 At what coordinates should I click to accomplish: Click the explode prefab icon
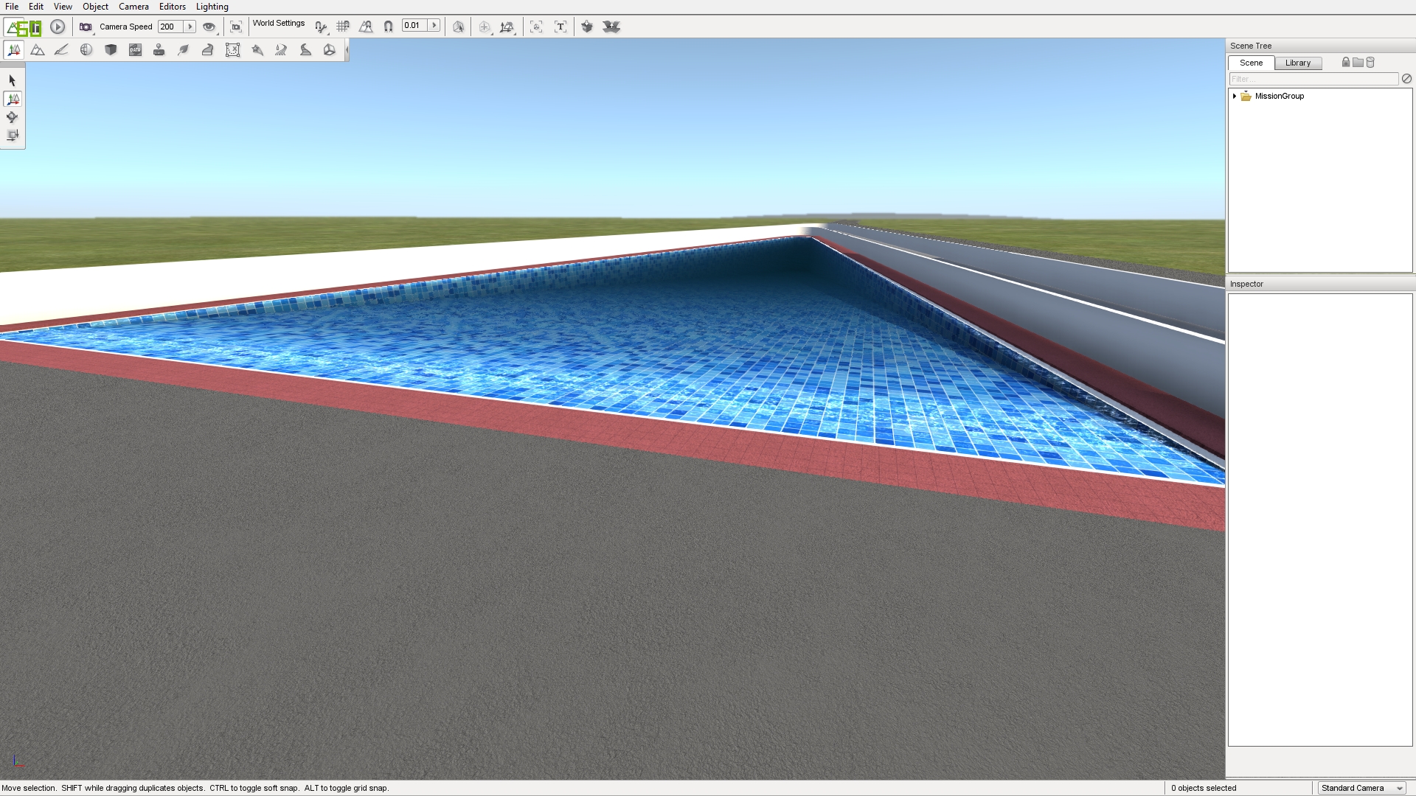611,27
